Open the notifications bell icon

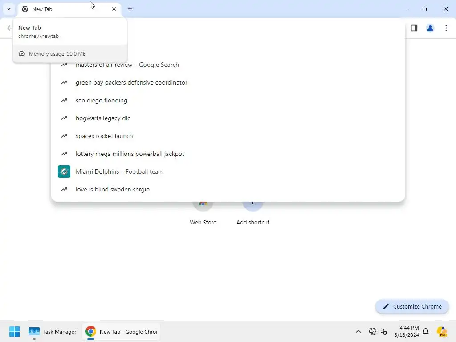pos(426,331)
